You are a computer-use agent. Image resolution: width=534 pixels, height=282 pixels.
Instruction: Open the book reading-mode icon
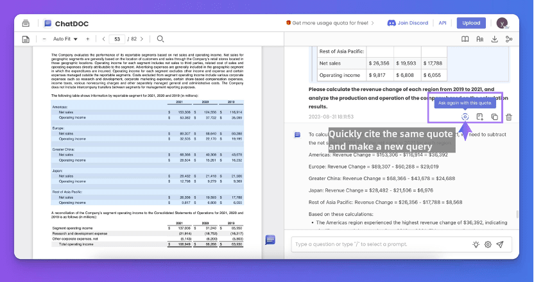pyautogui.click(x=465, y=39)
